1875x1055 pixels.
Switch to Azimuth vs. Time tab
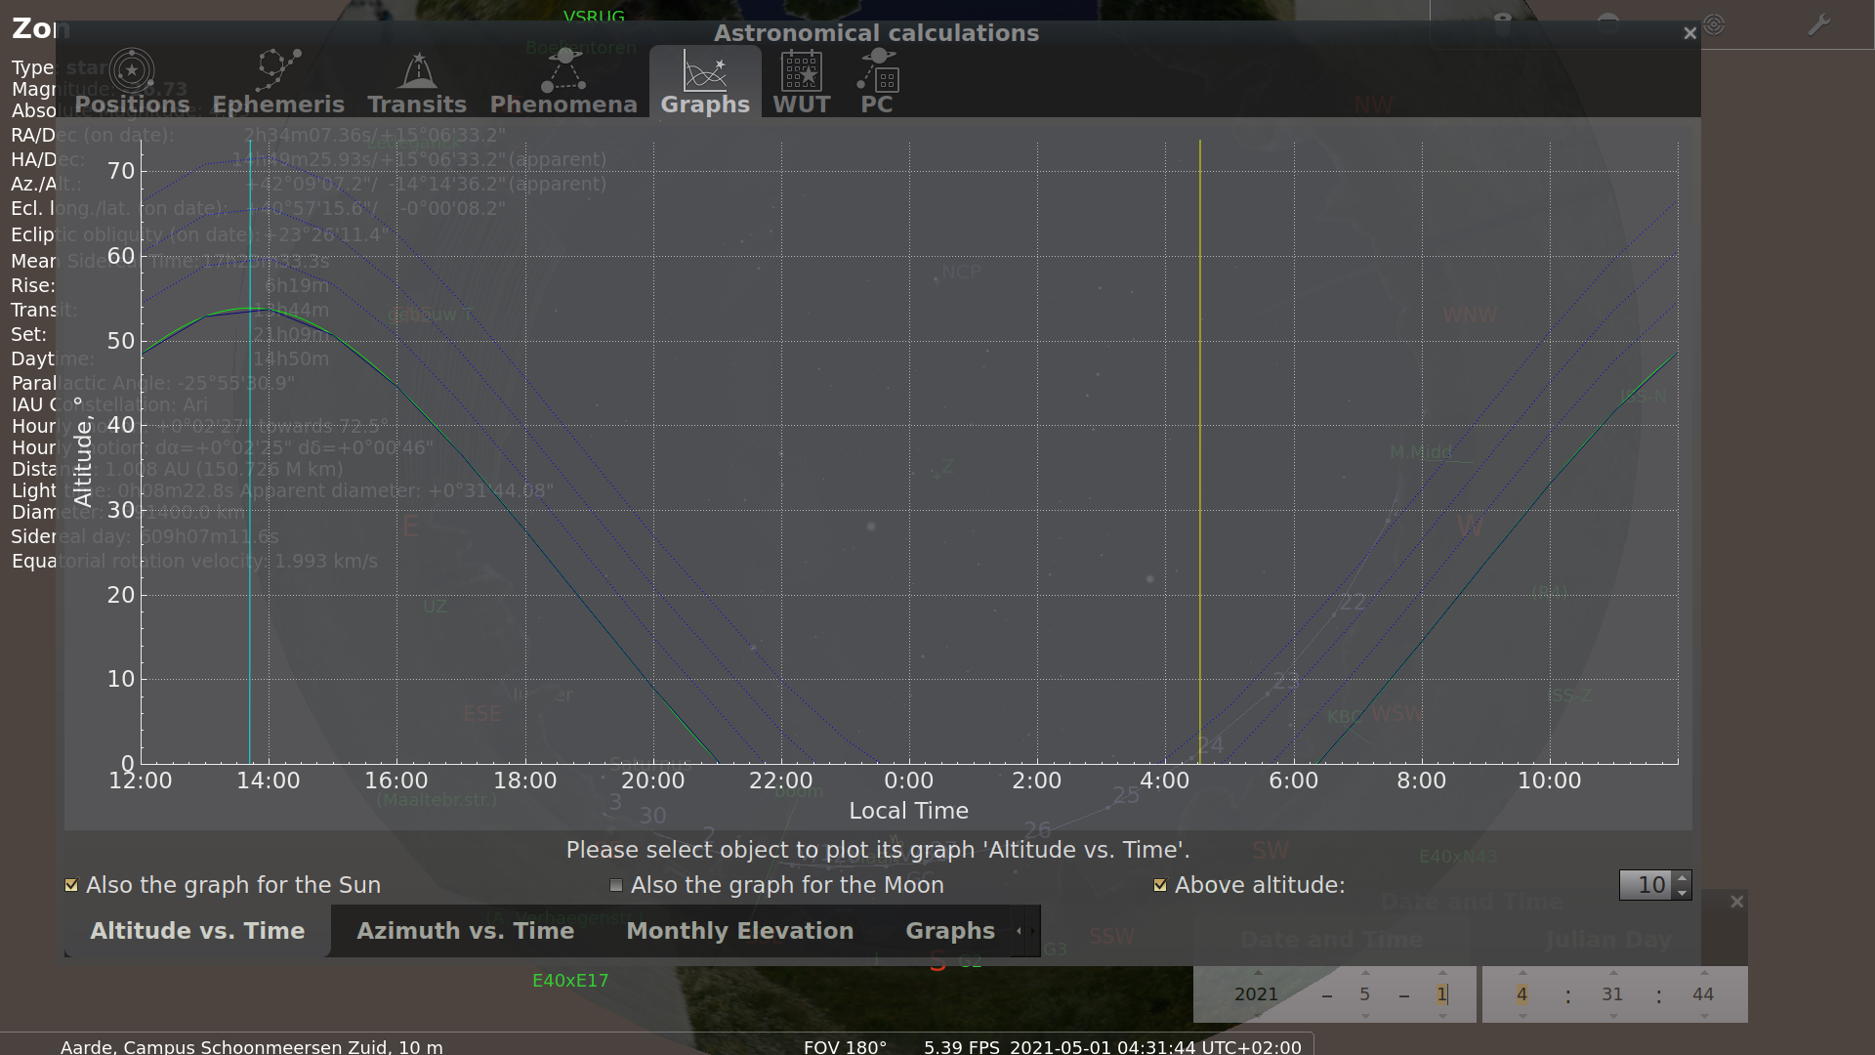click(465, 931)
